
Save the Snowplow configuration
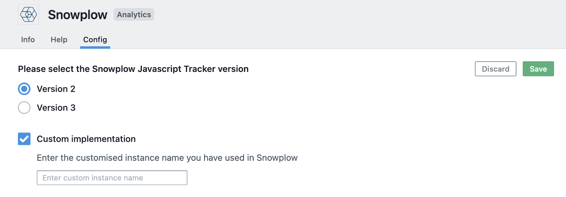(538, 69)
